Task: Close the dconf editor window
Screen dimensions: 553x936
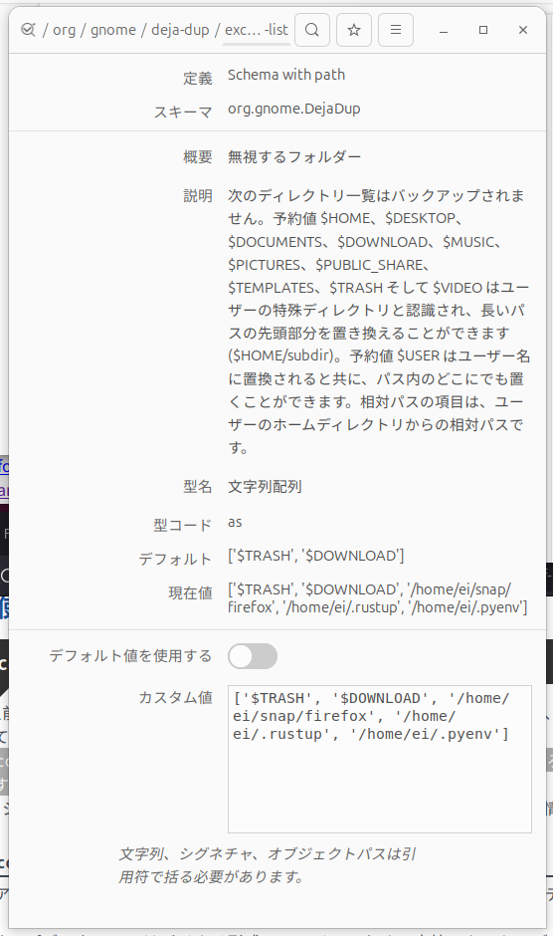Action: tap(523, 30)
